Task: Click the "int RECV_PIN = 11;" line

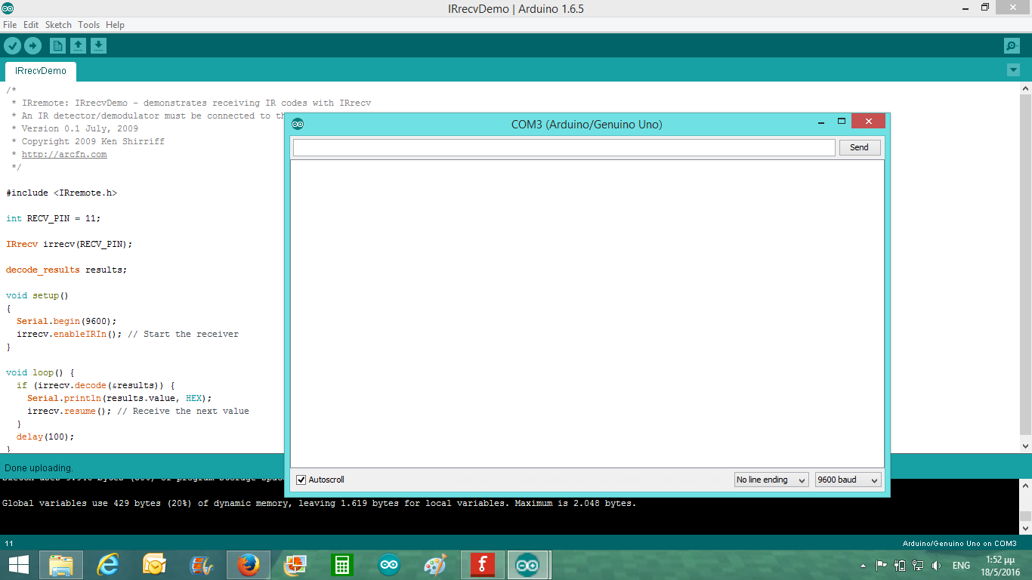Action: [x=54, y=218]
